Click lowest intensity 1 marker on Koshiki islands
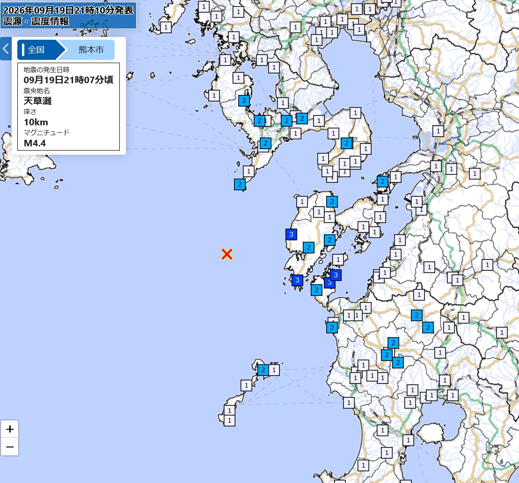519x483 pixels. 229,420
